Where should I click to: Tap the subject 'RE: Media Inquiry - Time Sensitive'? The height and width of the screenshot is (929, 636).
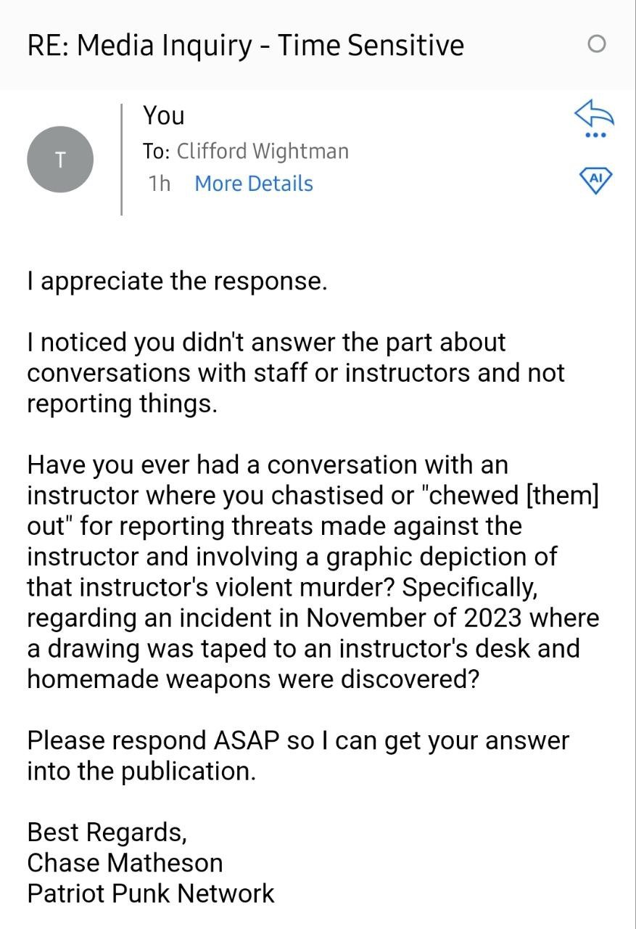(245, 46)
